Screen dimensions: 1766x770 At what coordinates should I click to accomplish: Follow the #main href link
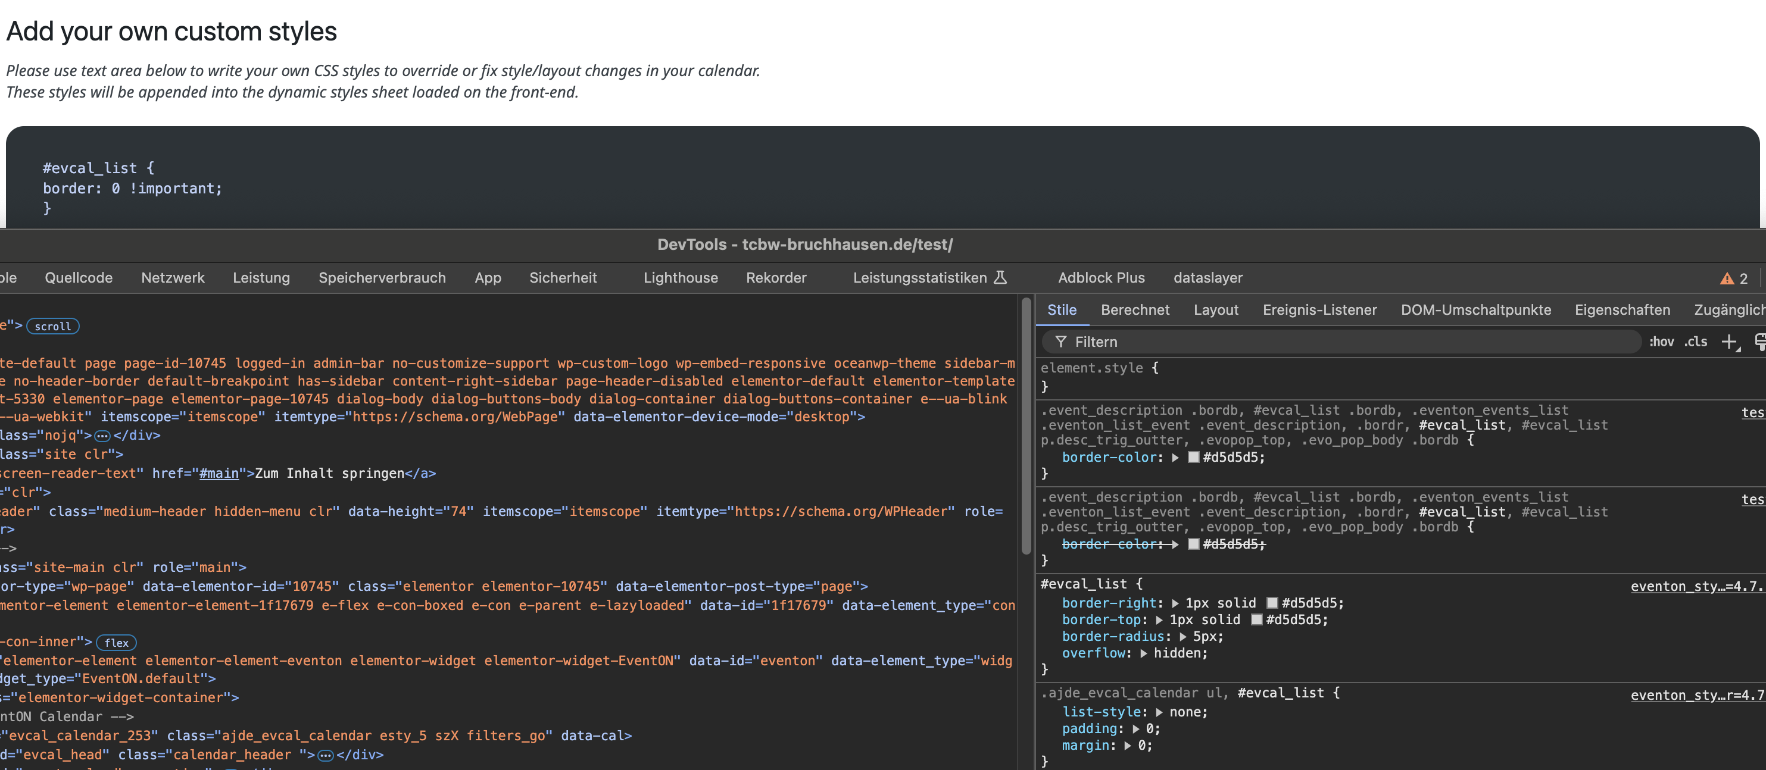(219, 474)
